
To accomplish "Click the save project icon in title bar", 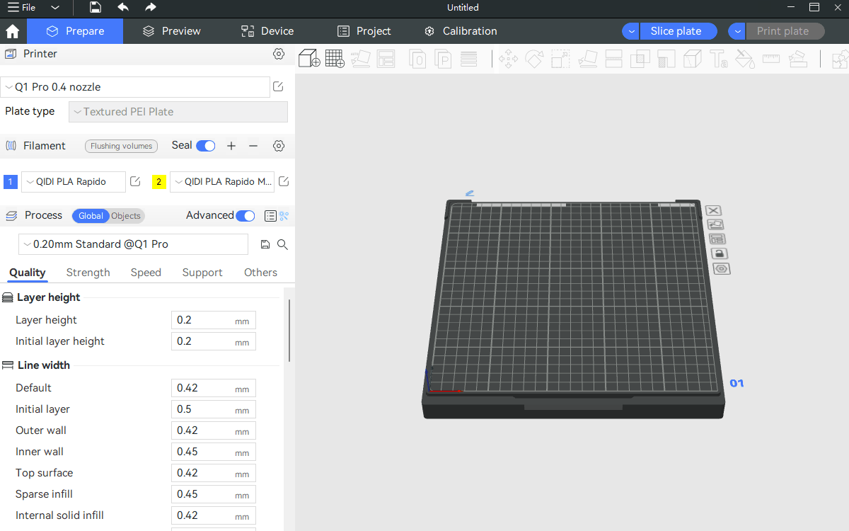I will tap(96, 8).
